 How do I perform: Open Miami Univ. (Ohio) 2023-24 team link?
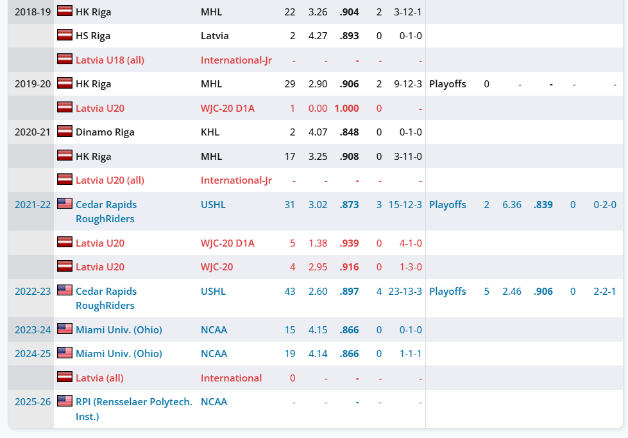click(x=119, y=329)
